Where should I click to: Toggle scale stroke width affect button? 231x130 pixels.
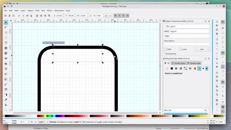115,15
